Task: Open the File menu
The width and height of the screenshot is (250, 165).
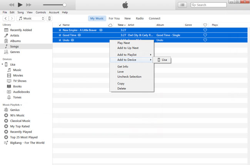Action: (x=5, y=12)
